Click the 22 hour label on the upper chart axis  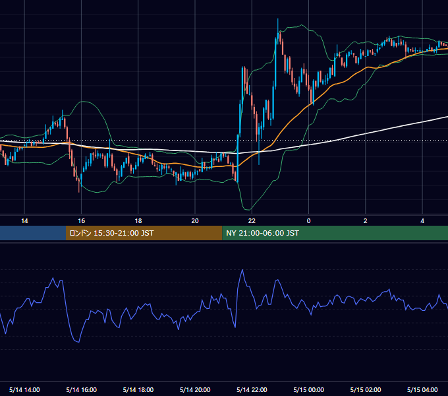[252, 221]
